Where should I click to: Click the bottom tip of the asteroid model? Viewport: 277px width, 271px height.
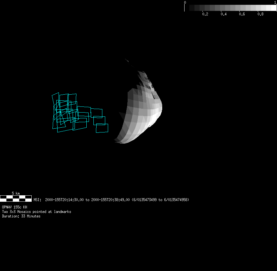point(121,142)
